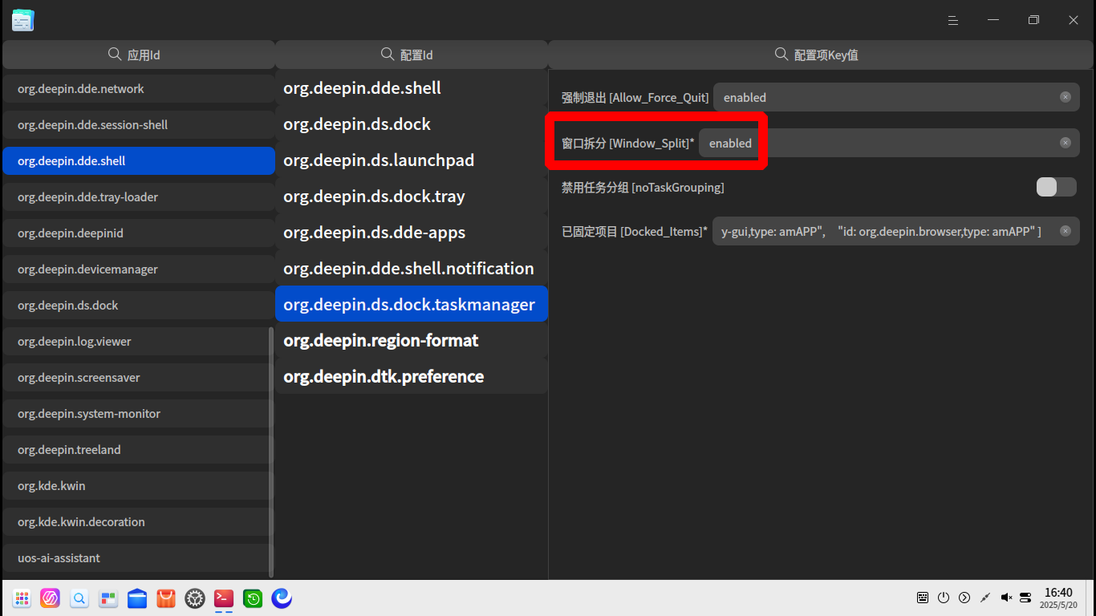Click the muted volume tray icon
The image size is (1096, 616).
pyautogui.click(x=1006, y=598)
